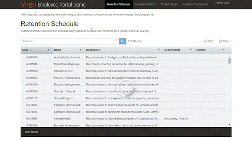Click the View Detail button
Image resolution: width=252 pixels, height=141 pixels.
pos(31,132)
